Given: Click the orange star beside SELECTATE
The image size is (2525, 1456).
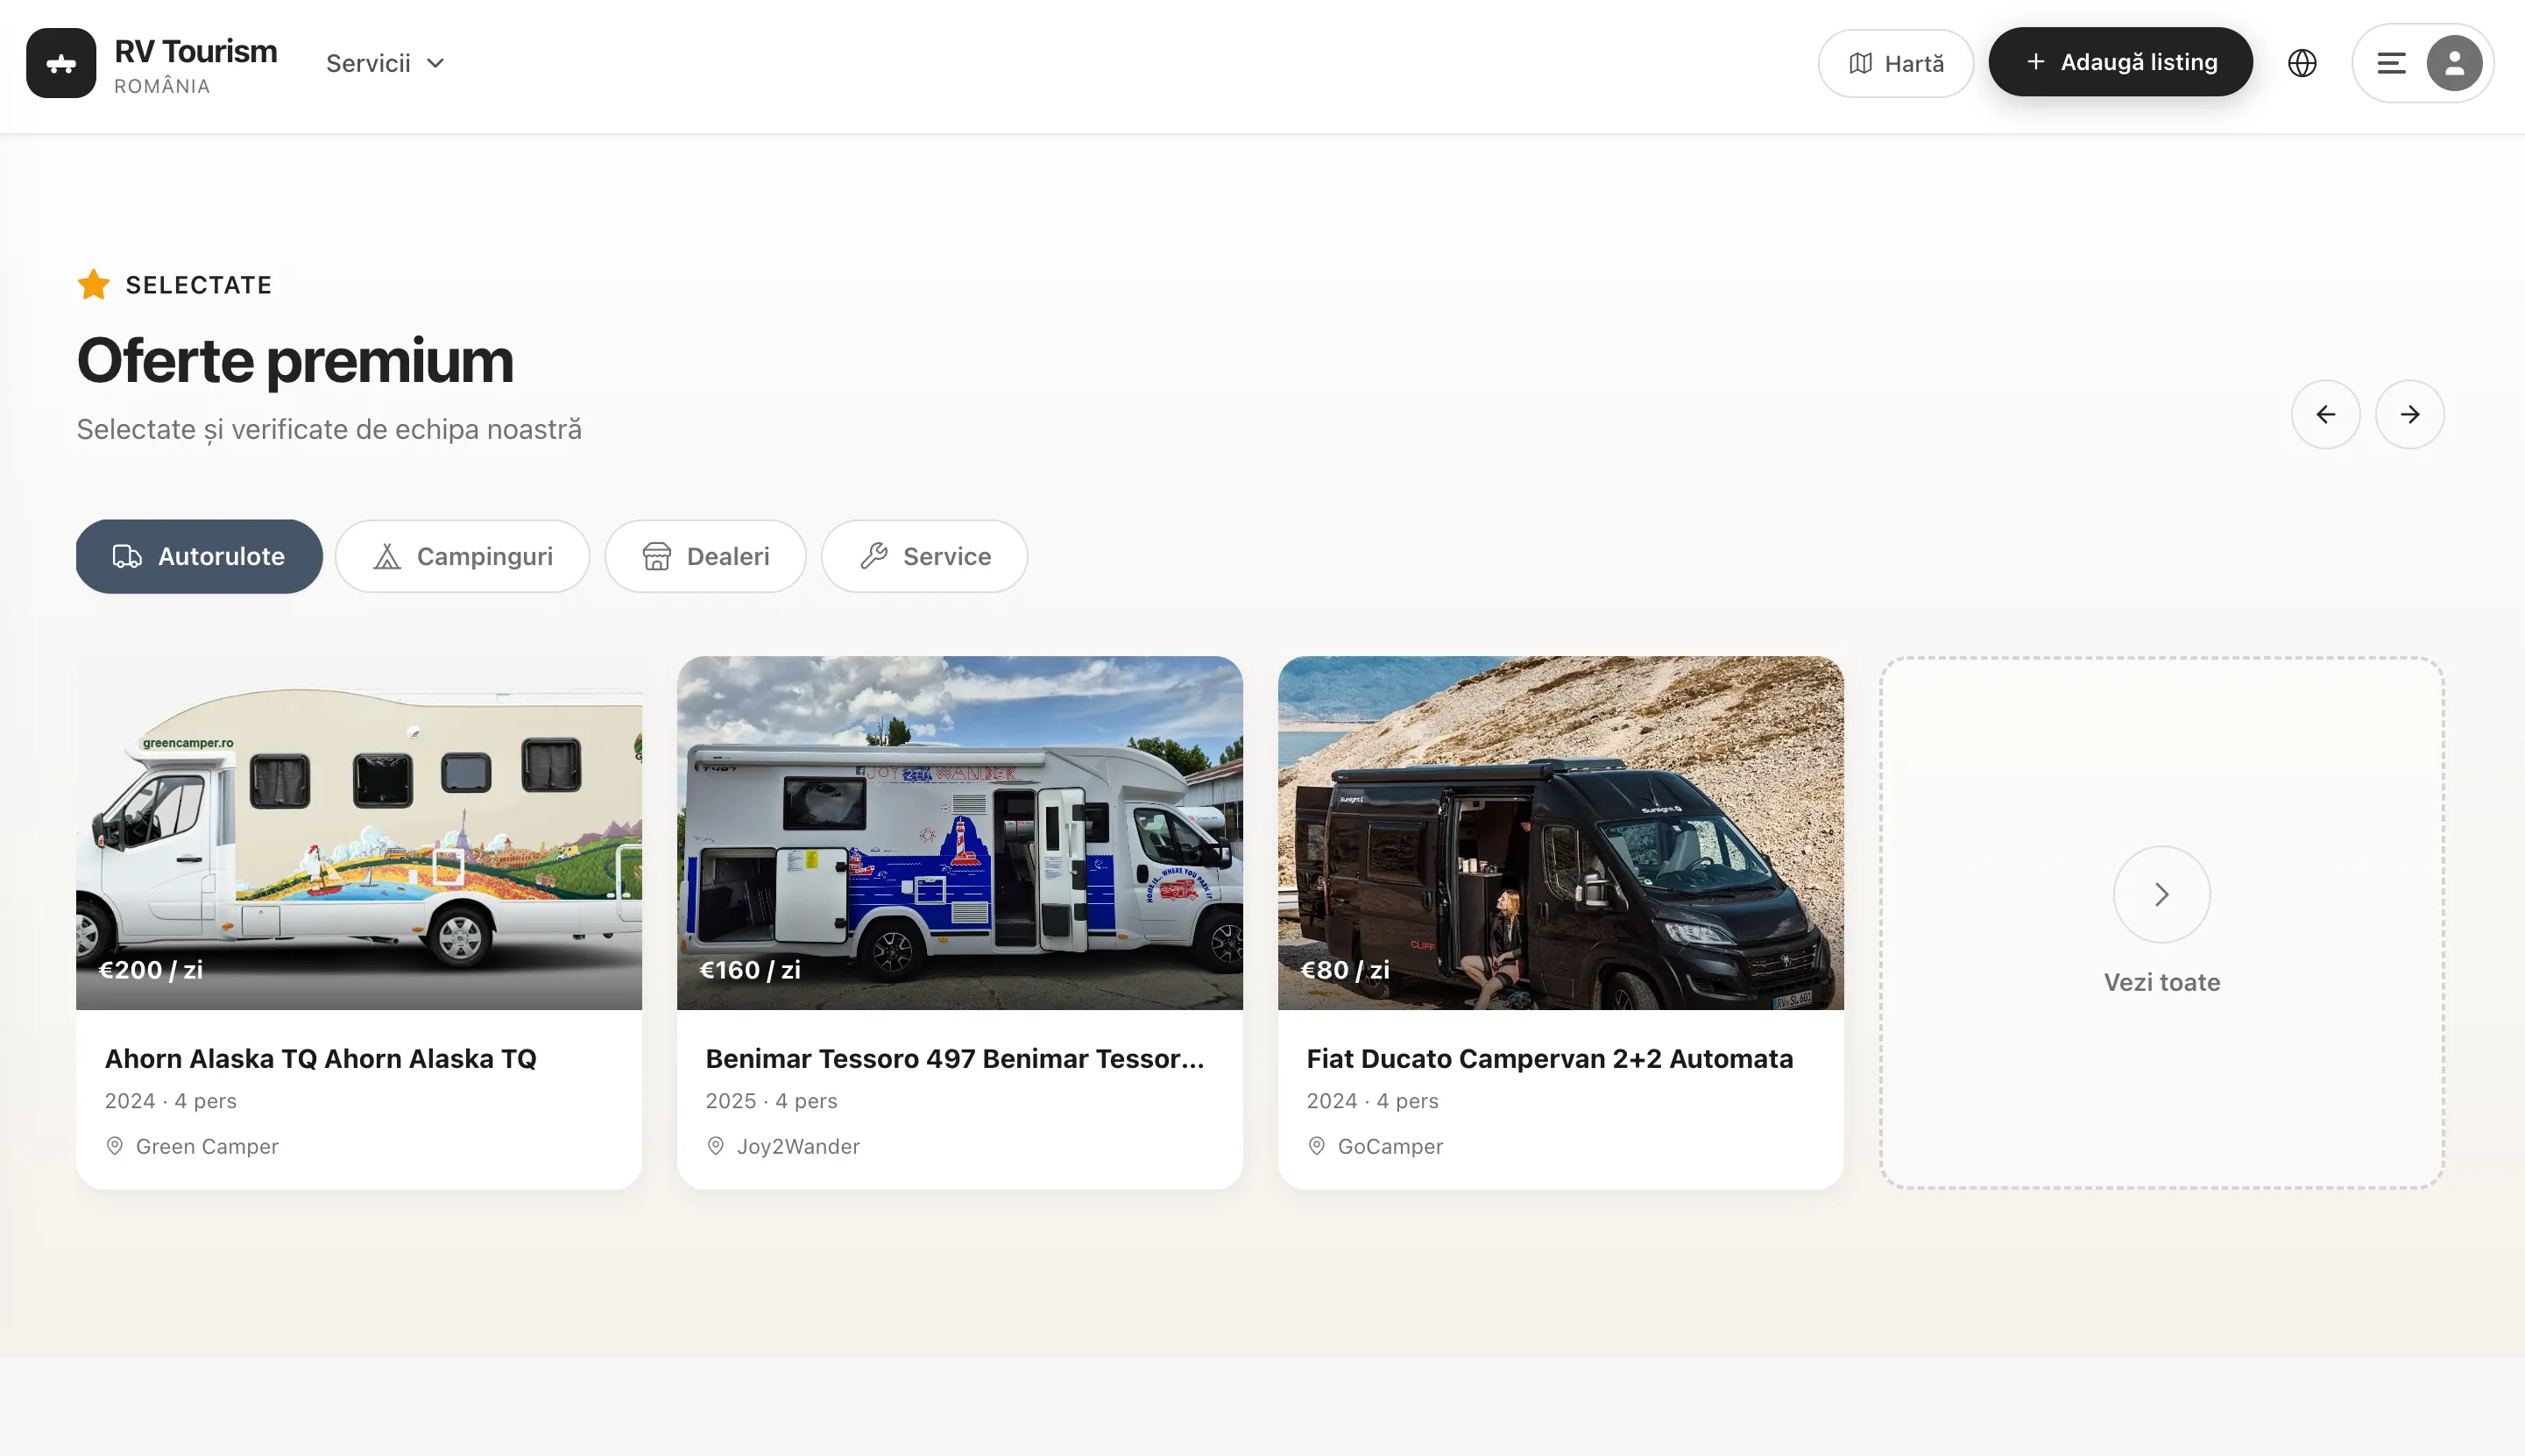Looking at the screenshot, I should tap(94, 285).
